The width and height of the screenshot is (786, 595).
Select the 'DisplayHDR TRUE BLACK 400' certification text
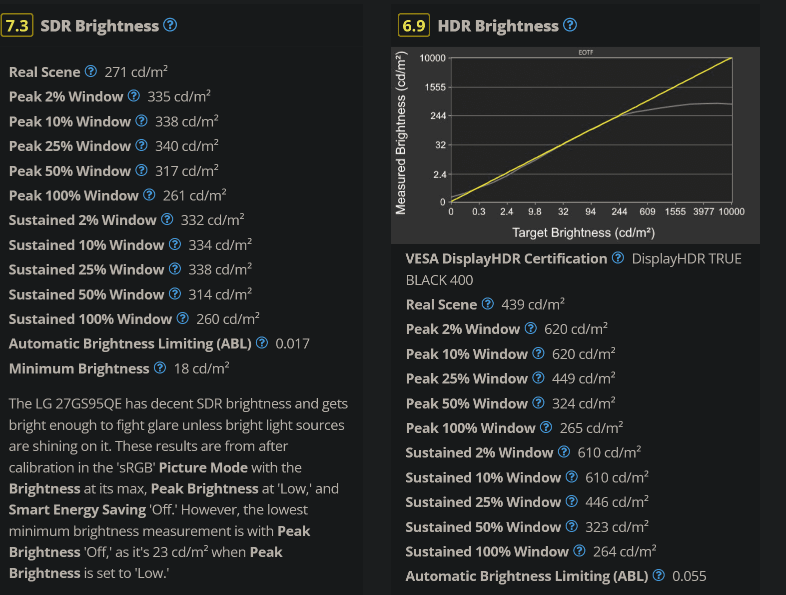point(574,269)
